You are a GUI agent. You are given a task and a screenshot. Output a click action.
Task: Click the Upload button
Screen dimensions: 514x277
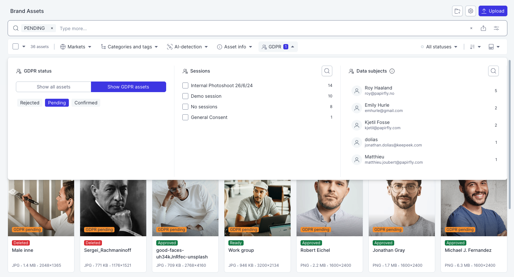coord(493,11)
